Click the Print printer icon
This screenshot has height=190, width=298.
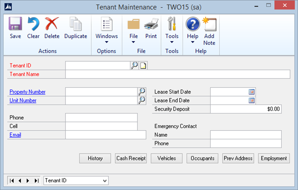click(151, 24)
